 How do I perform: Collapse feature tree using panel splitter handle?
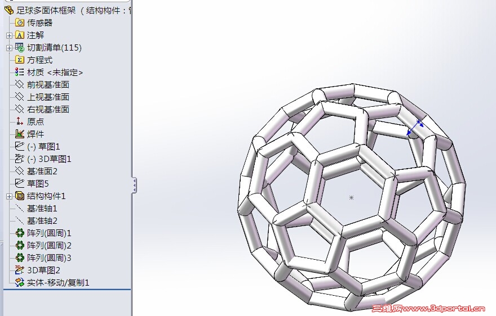[x=134, y=185]
